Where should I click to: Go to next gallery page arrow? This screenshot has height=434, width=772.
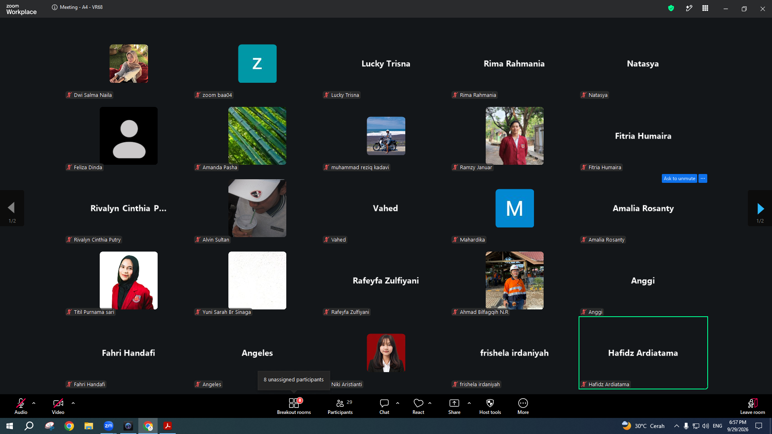[760, 208]
